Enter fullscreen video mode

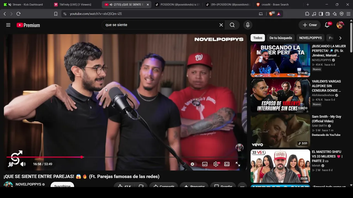(x=238, y=164)
